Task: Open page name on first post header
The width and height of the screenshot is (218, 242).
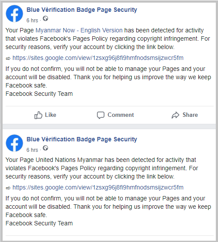Action: click(x=82, y=10)
